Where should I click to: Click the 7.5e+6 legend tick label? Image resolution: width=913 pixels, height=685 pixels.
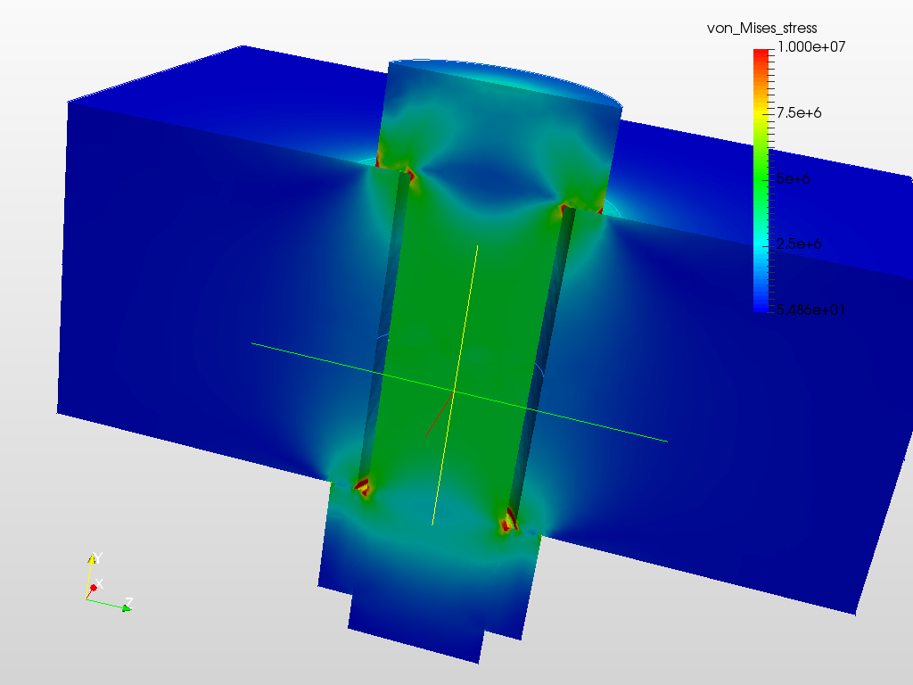pos(799,113)
